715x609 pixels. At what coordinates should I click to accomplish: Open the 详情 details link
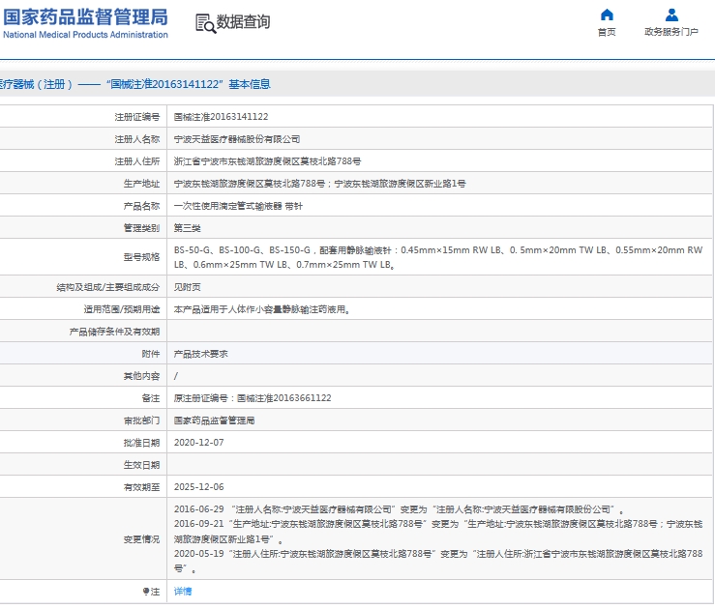(183, 592)
